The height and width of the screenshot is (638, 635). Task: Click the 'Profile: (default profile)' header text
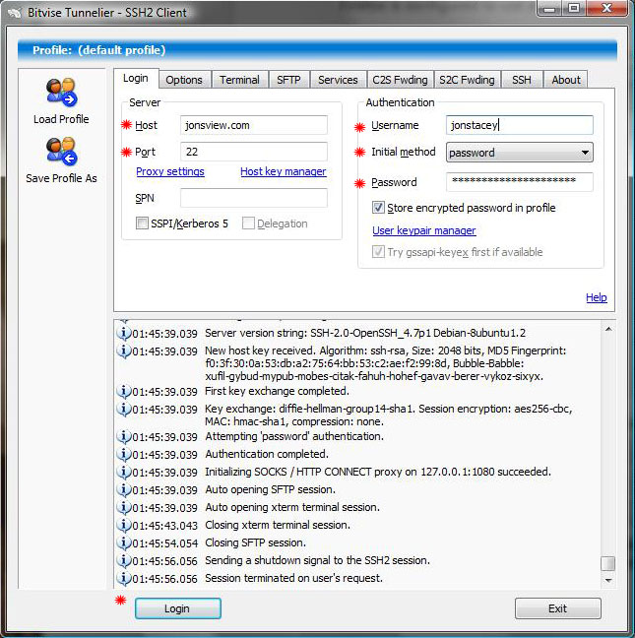[x=98, y=50]
